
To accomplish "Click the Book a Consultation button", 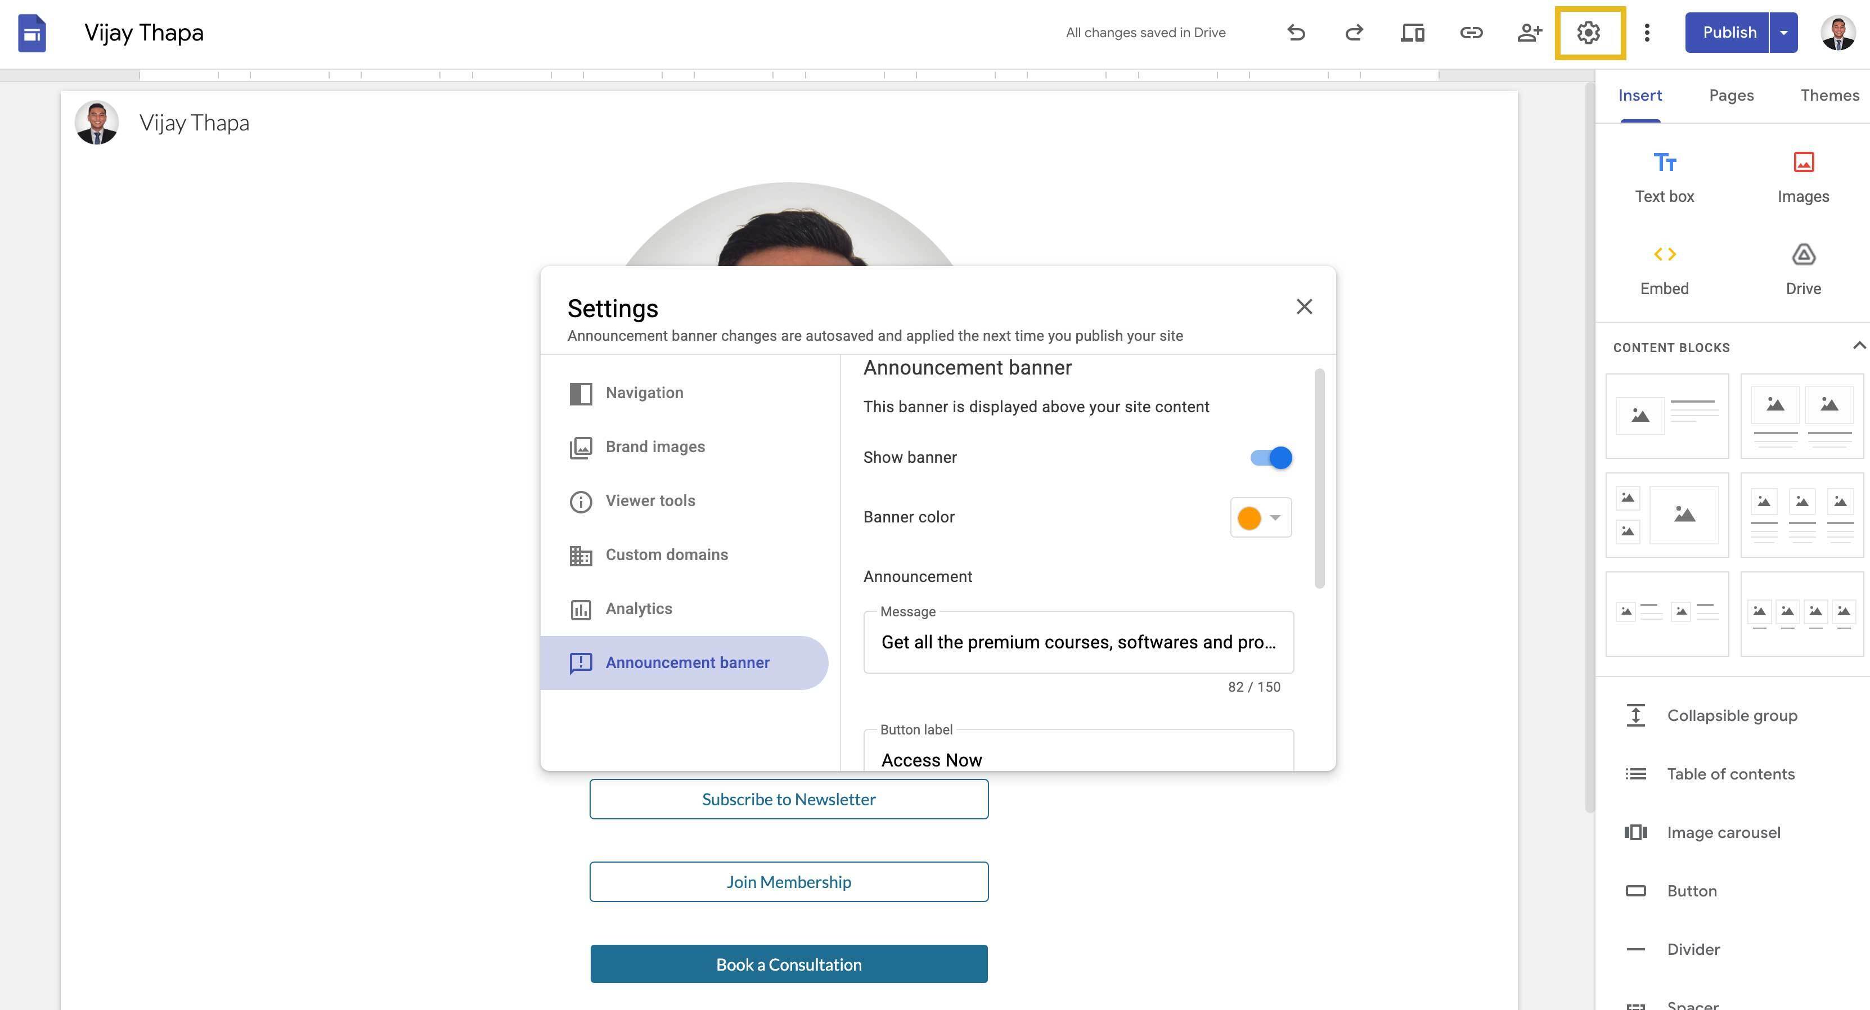I will point(789,964).
